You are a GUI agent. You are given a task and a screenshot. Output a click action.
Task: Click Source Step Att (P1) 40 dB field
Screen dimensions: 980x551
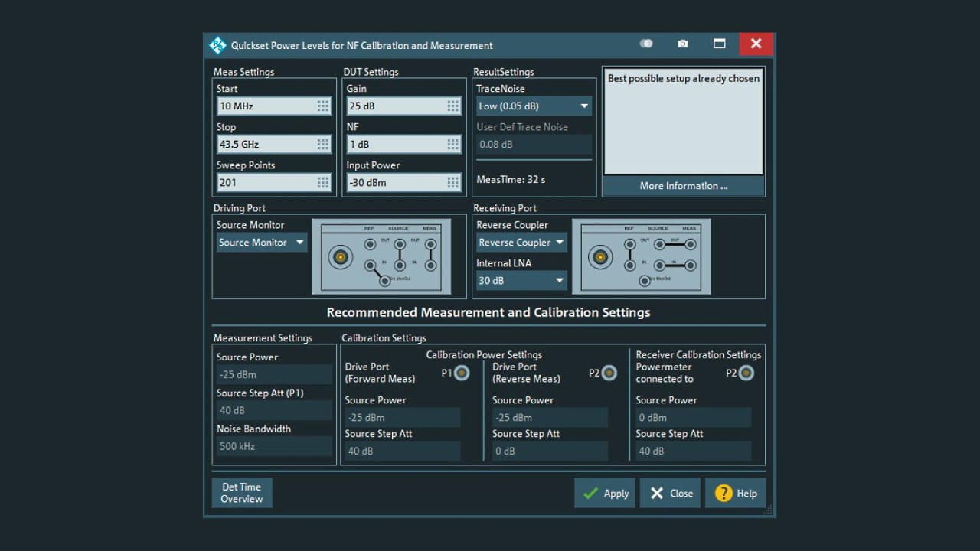[274, 410]
